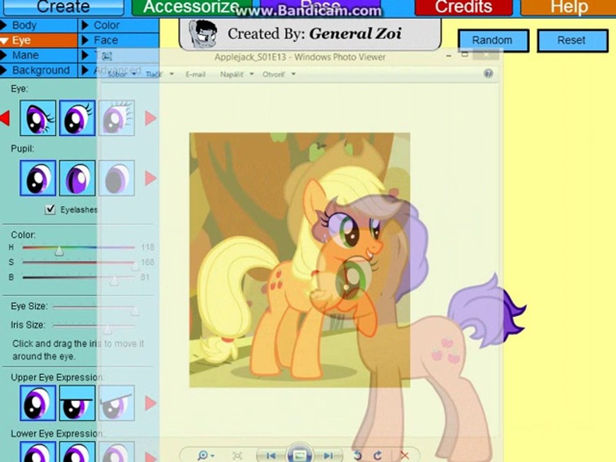
Task: Expand the Face section
Action: (x=119, y=40)
